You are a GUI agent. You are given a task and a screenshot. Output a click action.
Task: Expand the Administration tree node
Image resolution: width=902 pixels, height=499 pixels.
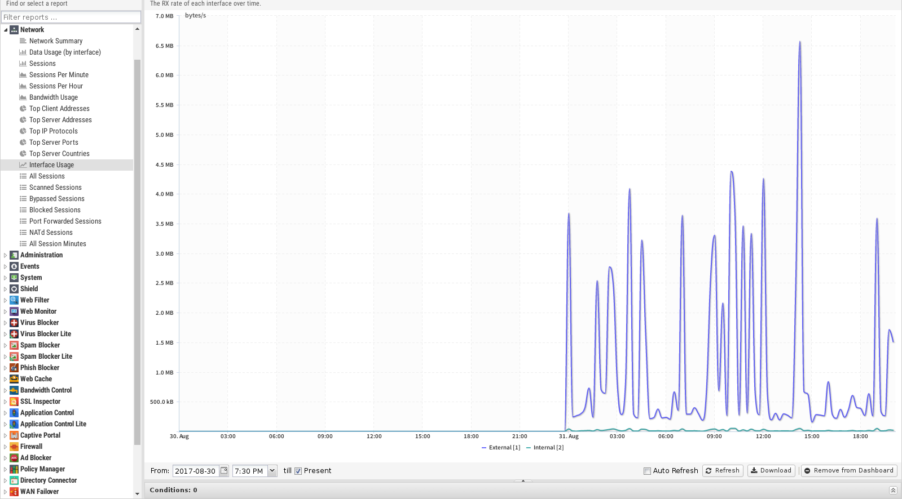(x=6, y=255)
